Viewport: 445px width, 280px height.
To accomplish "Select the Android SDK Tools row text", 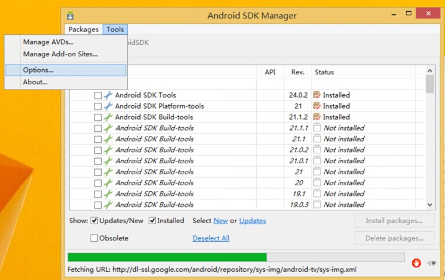I will tap(146, 95).
